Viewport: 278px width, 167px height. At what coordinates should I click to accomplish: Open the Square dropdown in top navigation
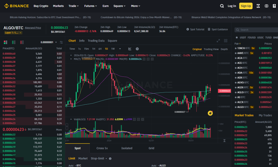coord(119,6)
